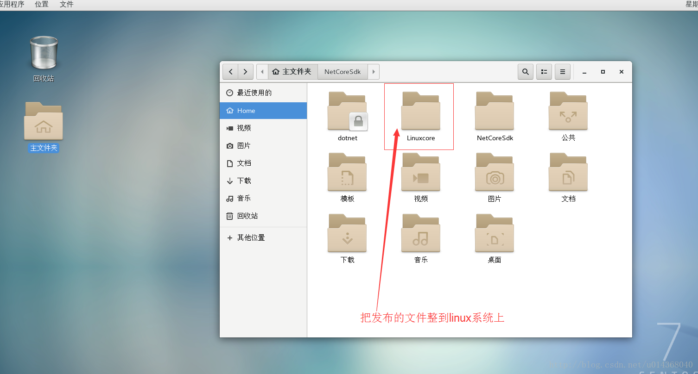Select the 公共 public folder
This screenshot has width=698, height=374.
click(x=568, y=112)
